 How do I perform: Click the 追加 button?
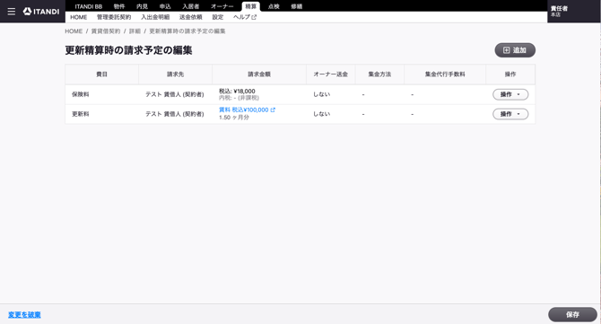tap(515, 50)
